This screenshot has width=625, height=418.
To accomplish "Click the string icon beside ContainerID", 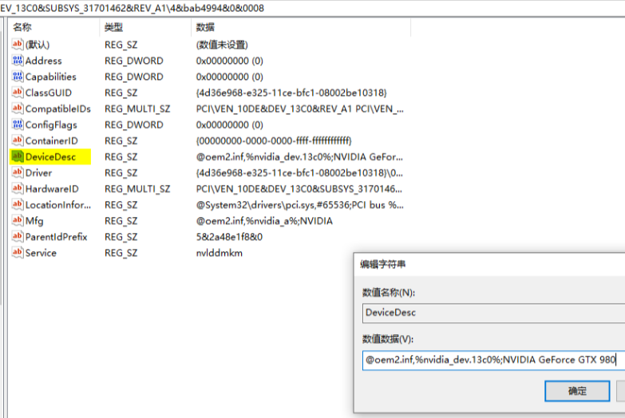I will (18, 140).
